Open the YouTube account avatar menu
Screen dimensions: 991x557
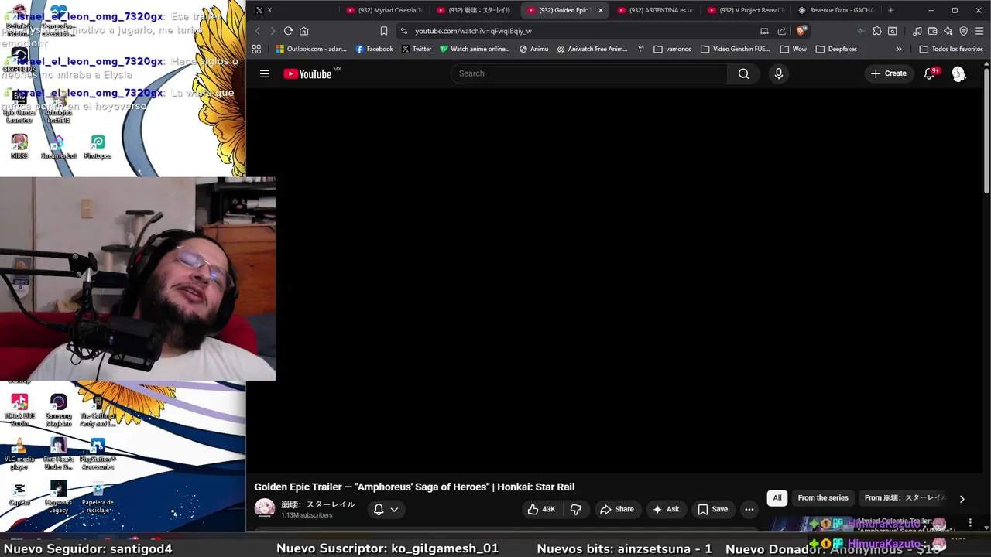coord(958,73)
